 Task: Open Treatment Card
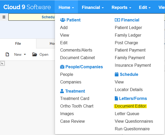click(75, 99)
